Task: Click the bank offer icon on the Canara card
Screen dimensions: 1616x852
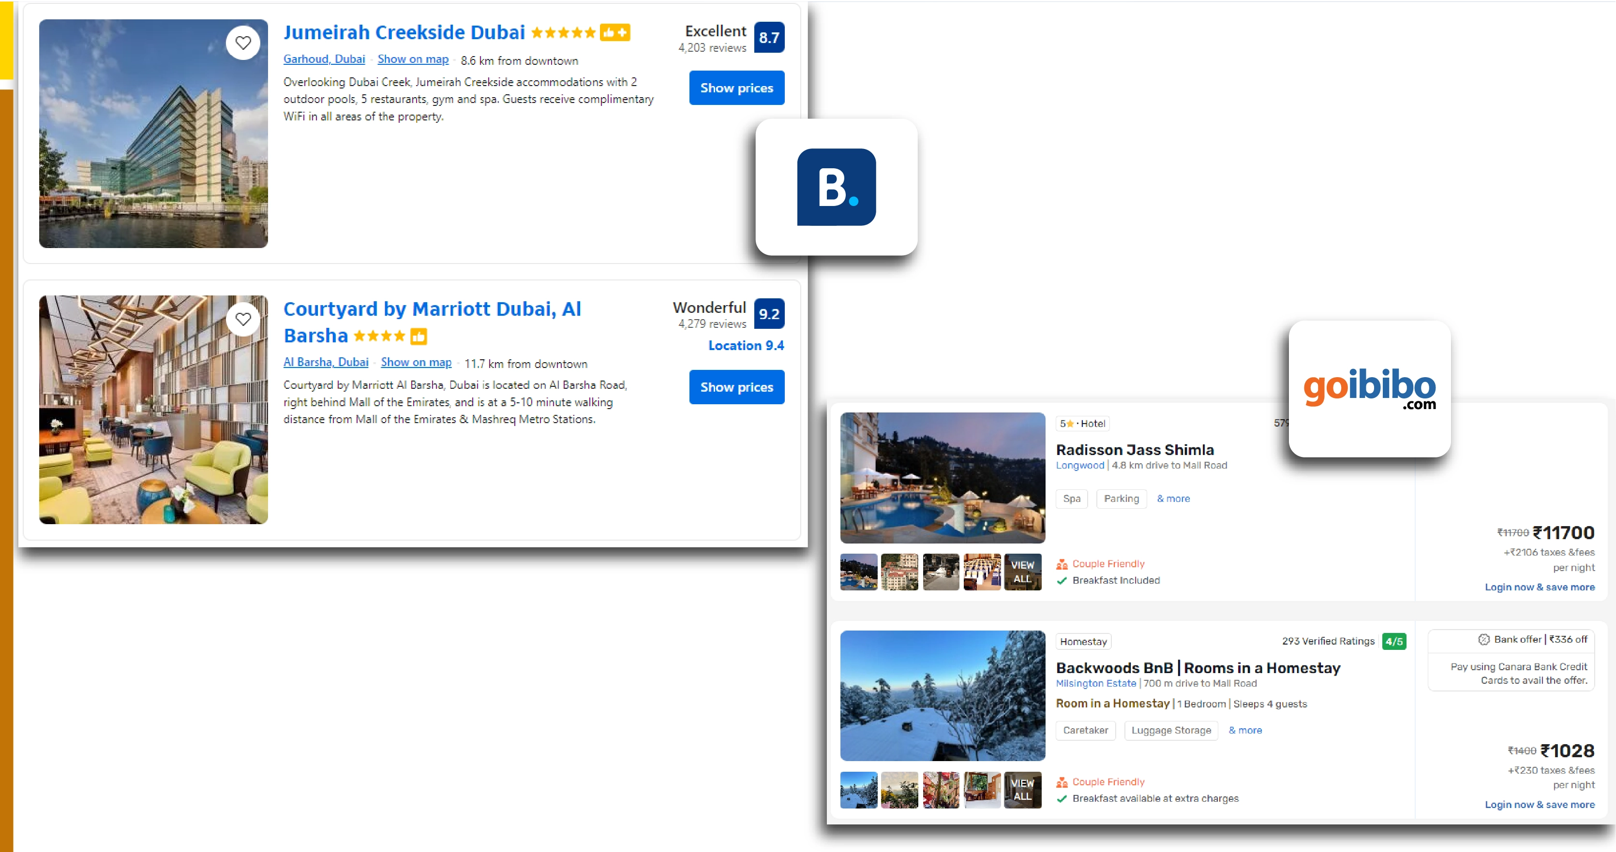Action: [1483, 639]
